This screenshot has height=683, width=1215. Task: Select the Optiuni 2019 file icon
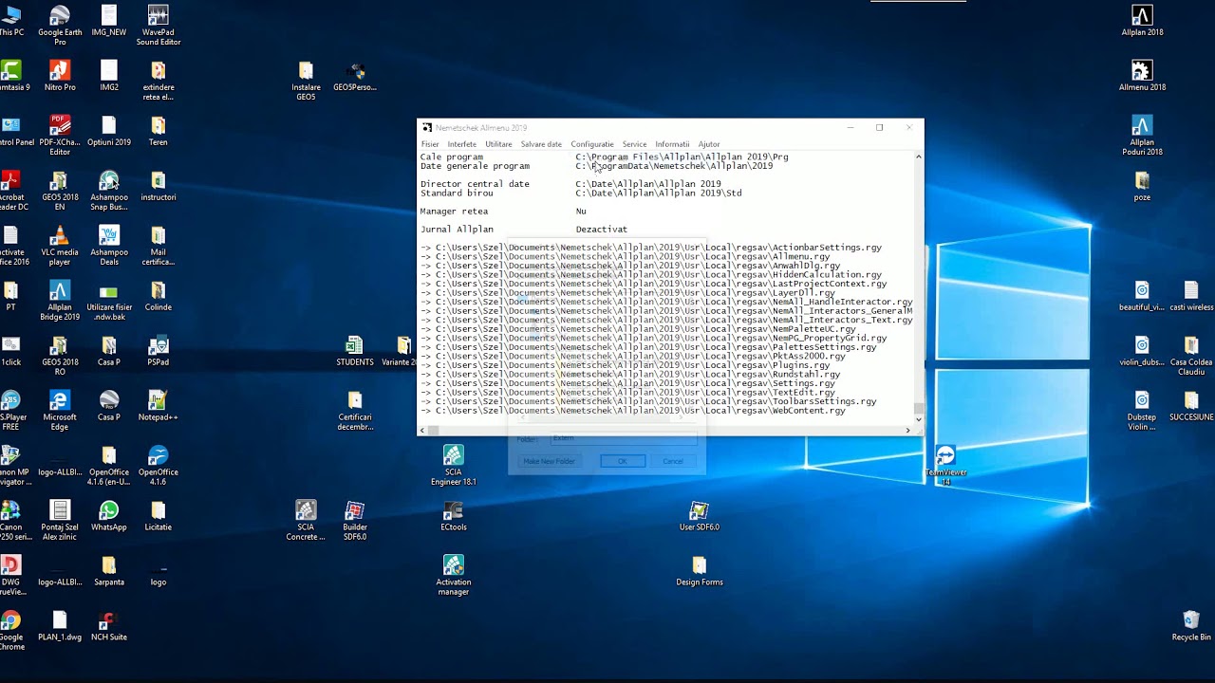(x=109, y=131)
